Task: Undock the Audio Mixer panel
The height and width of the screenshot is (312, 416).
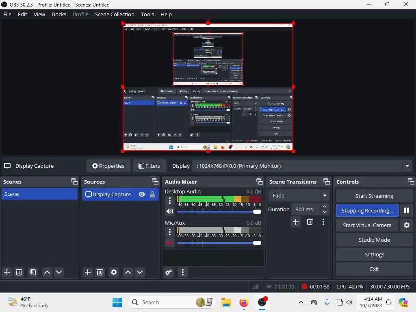Action: pos(260,182)
